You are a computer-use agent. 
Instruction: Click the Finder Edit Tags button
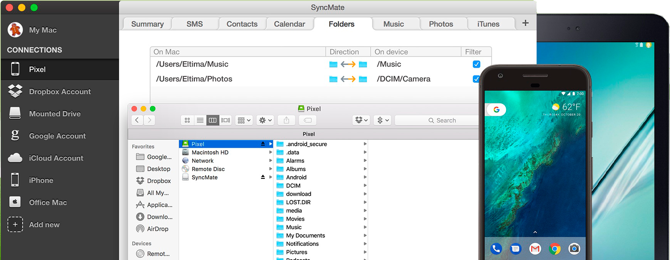(308, 120)
